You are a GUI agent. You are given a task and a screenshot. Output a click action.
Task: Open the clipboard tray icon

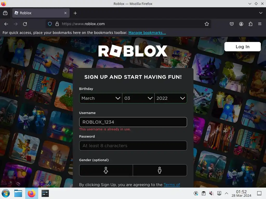(204, 193)
